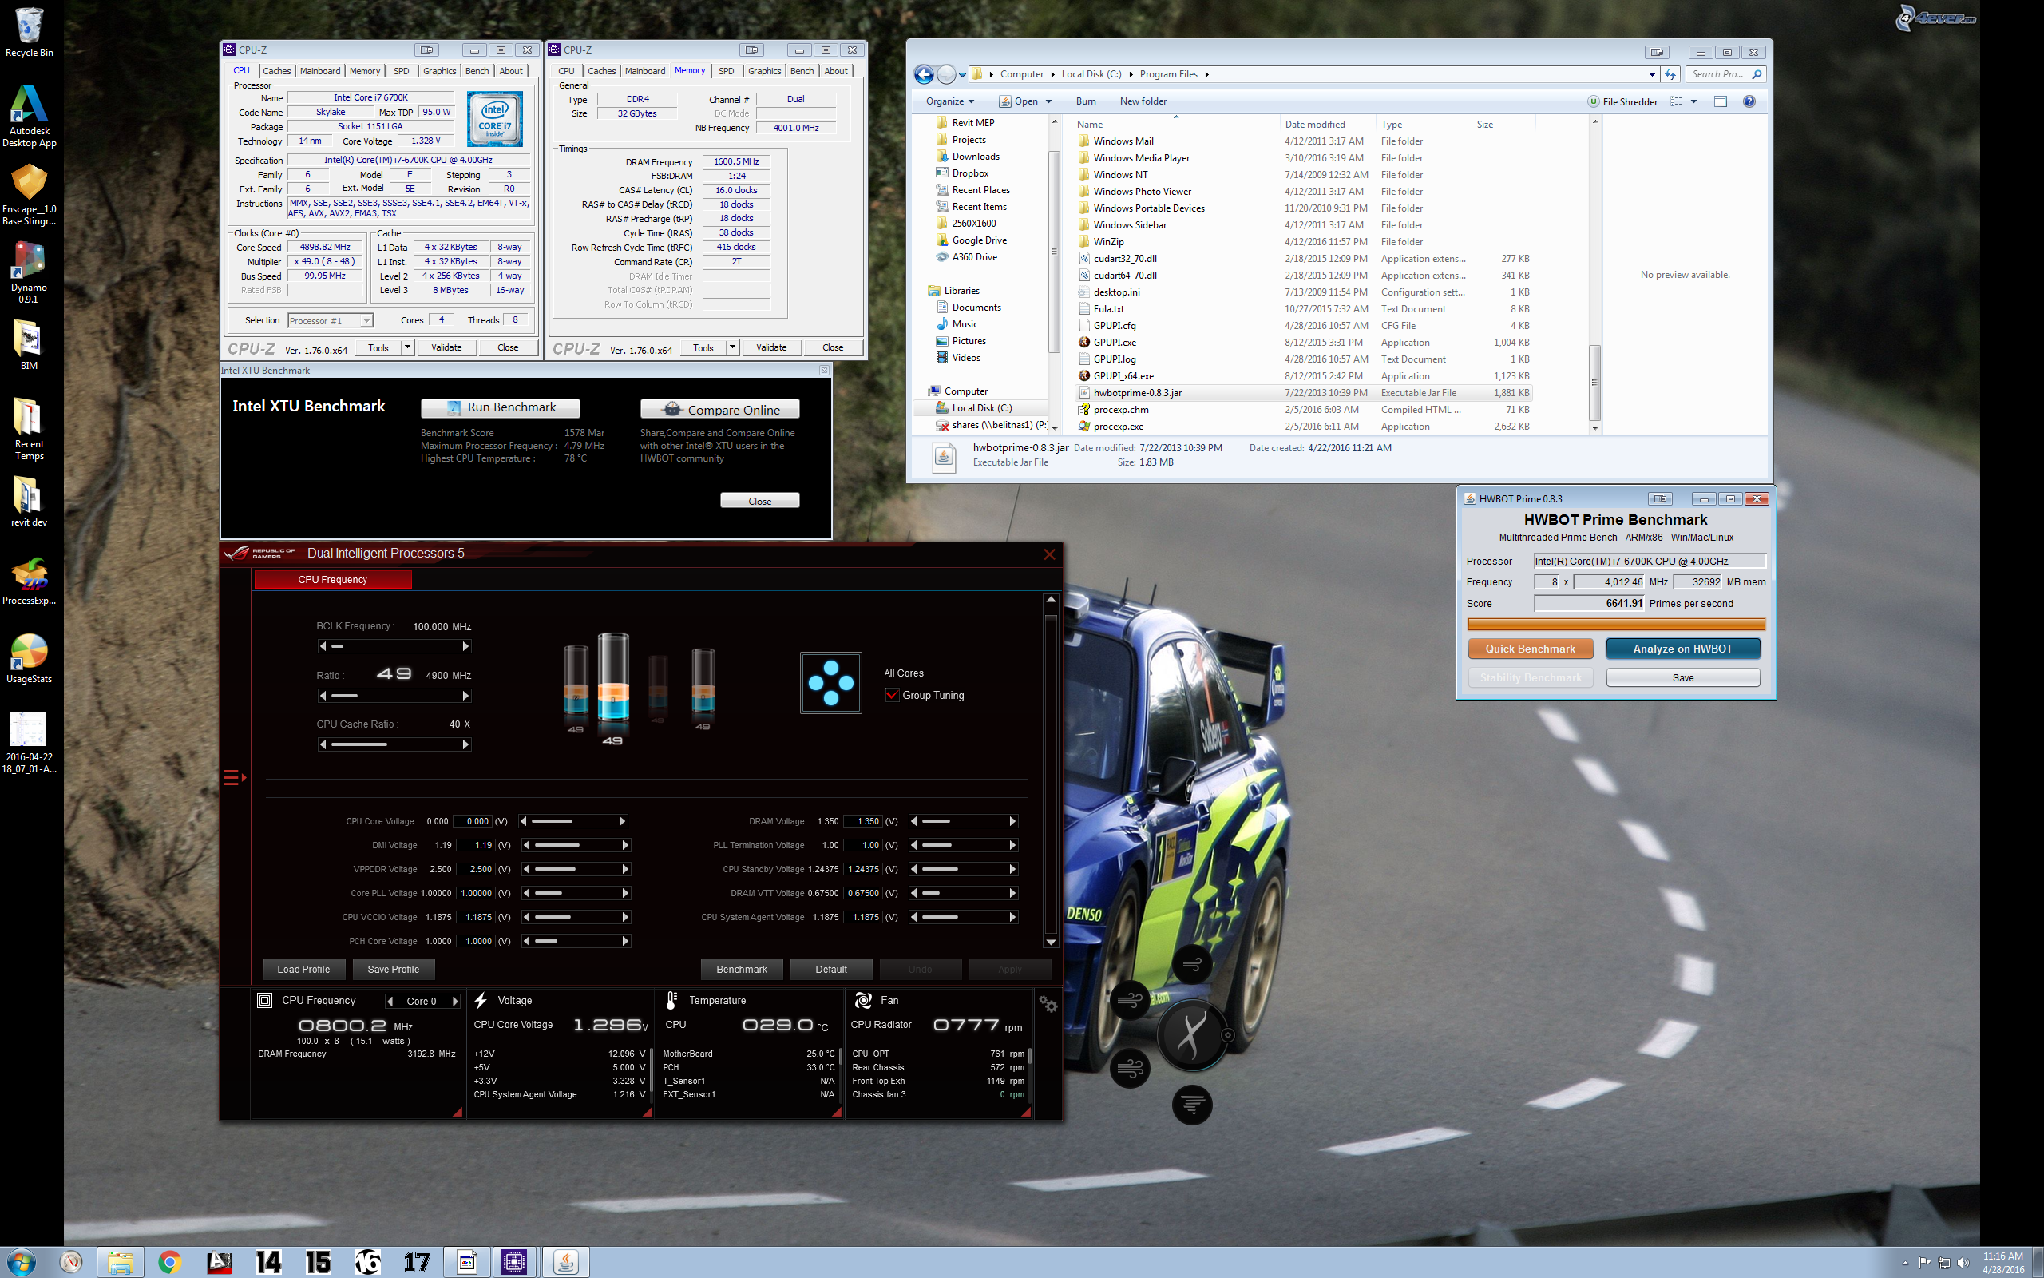This screenshot has width=2044, height=1278.
Task: Click Run Benchmark in Intel XTU
Action: (x=500, y=408)
